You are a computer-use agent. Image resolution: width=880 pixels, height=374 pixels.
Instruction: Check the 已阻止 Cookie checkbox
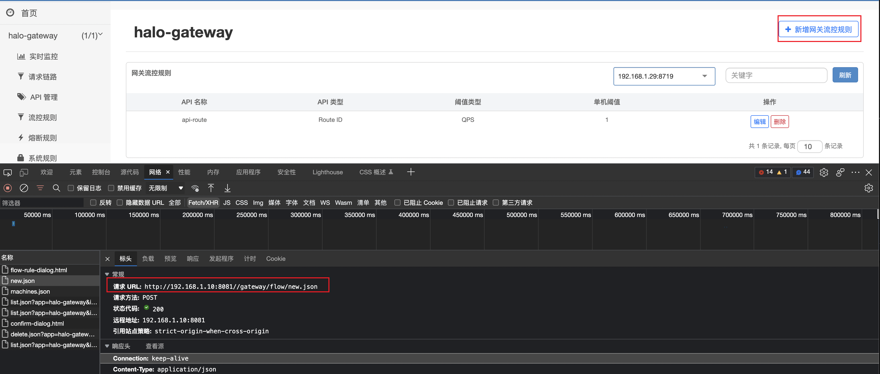[x=397, y=203]
